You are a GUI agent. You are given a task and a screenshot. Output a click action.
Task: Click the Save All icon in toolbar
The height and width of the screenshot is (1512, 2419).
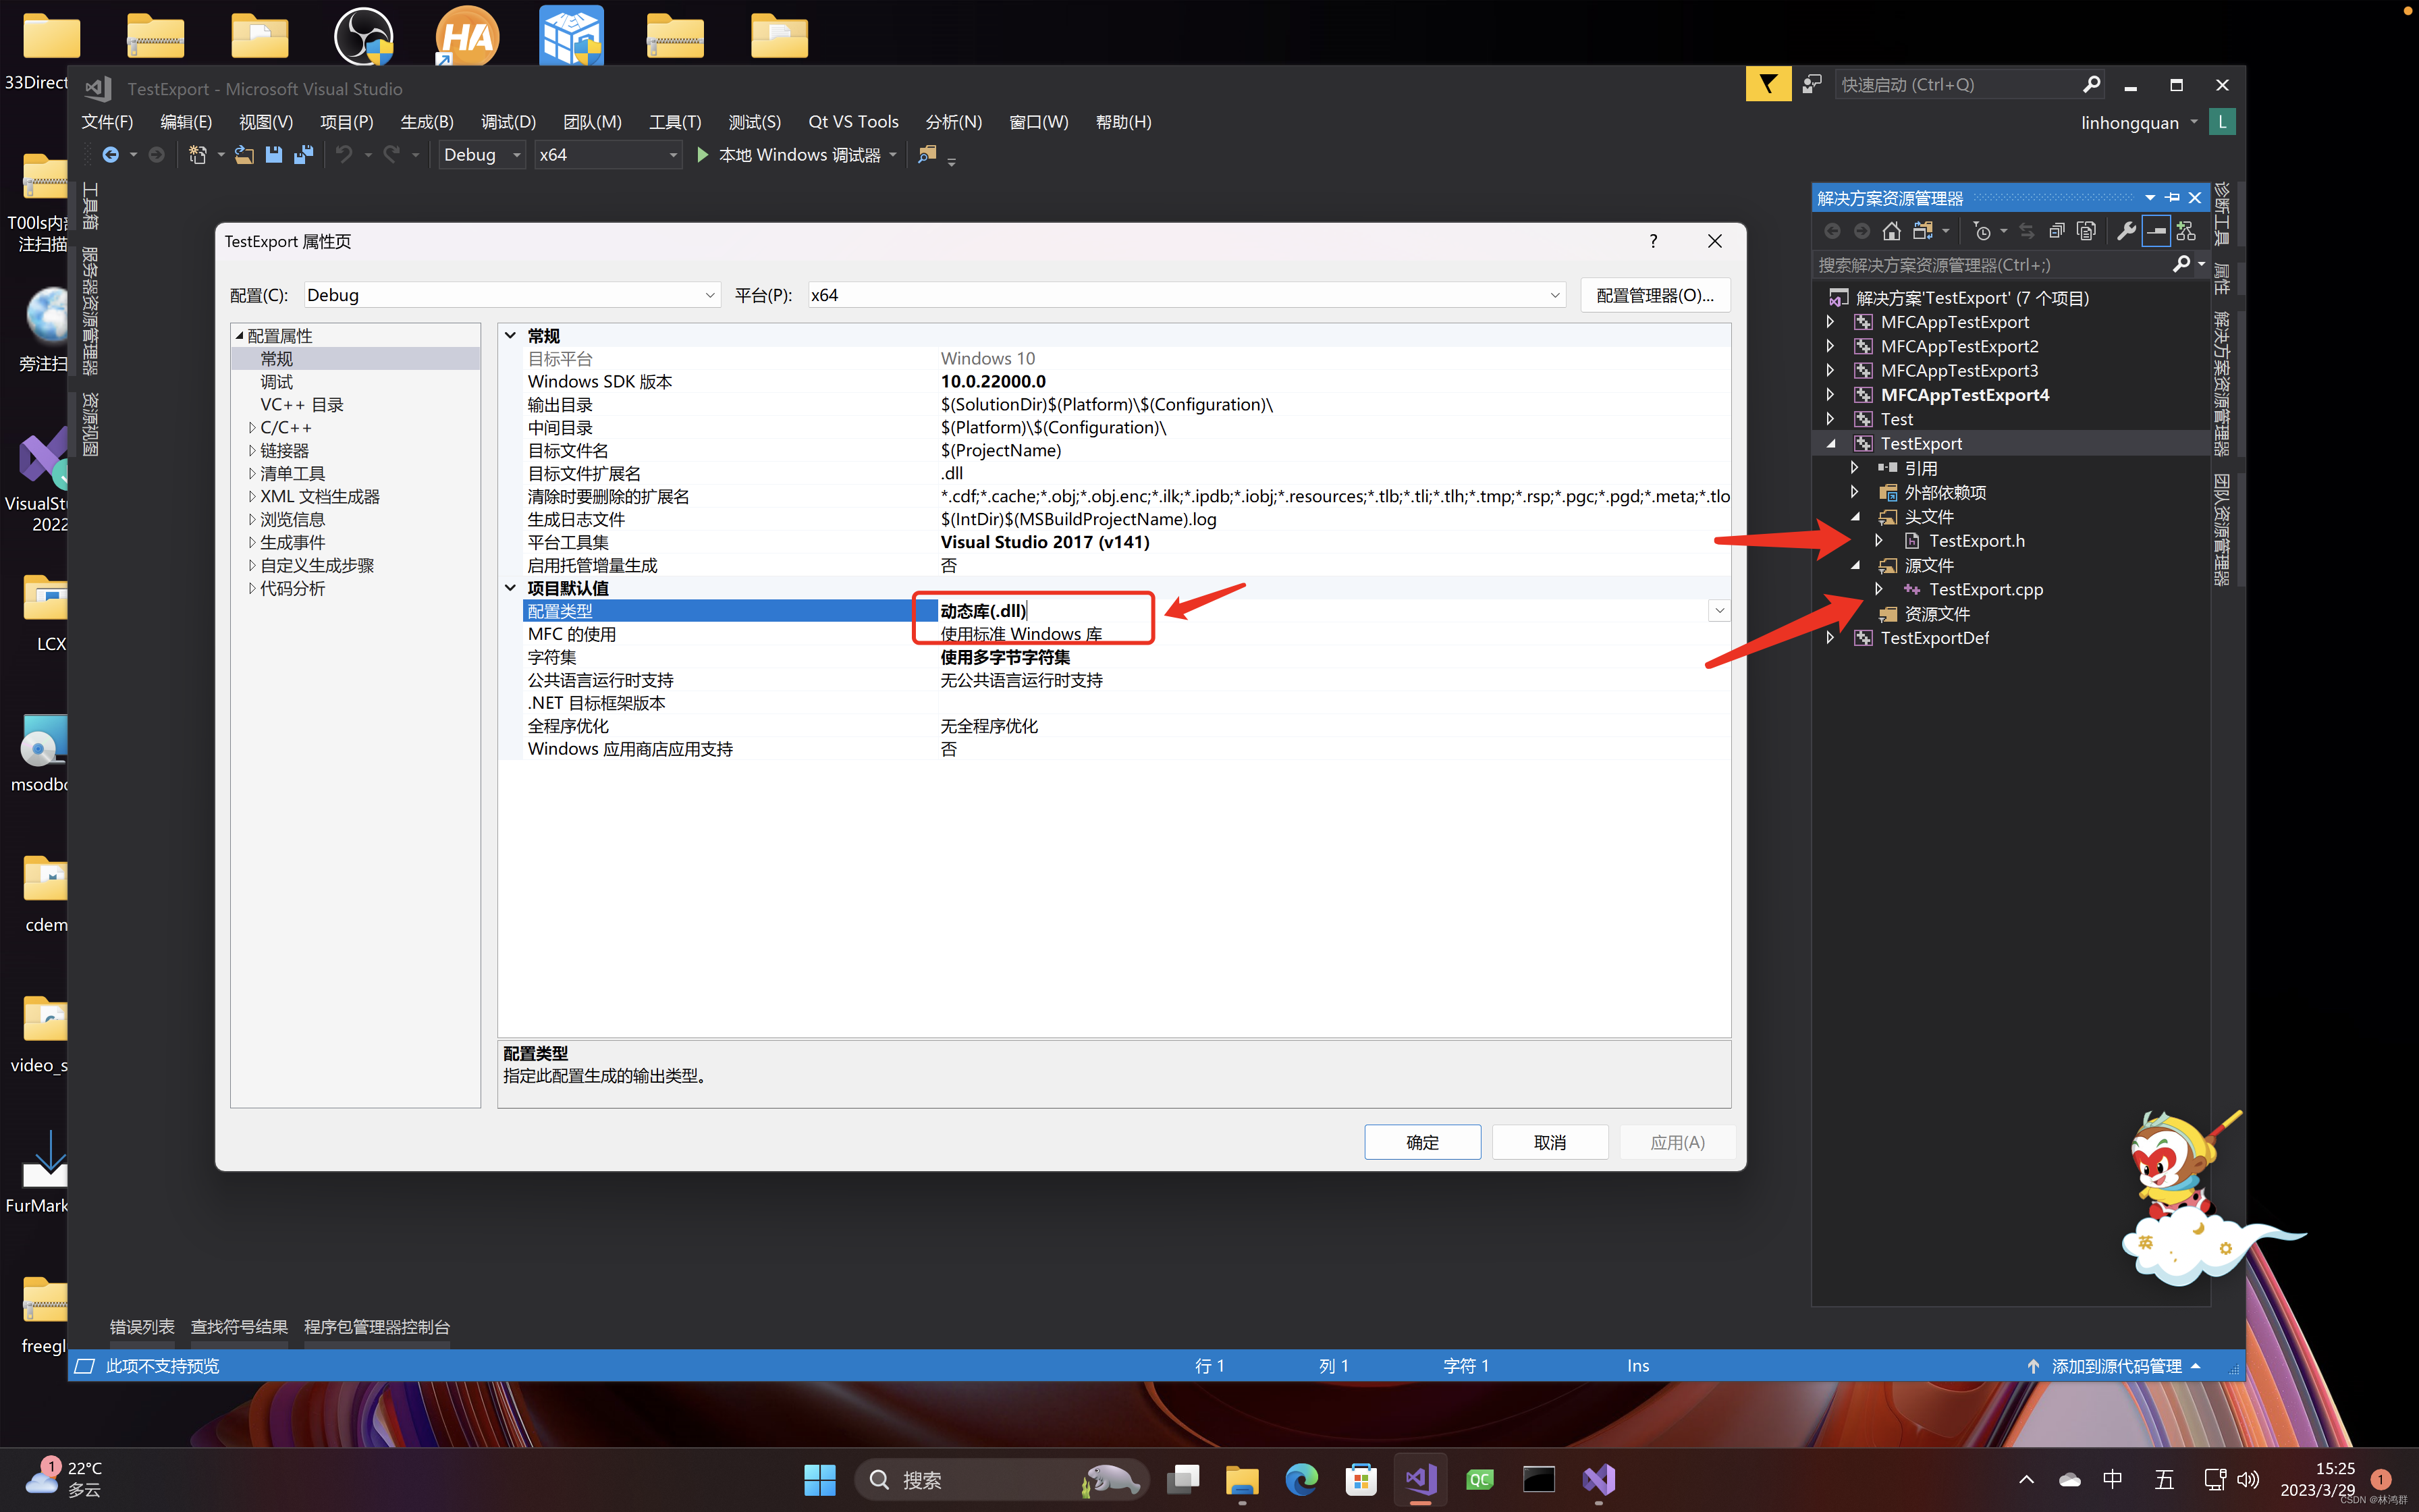click(304, 154)
